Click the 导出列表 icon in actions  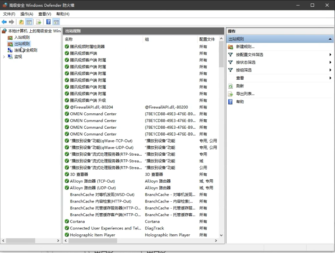[x=231, y=94]
